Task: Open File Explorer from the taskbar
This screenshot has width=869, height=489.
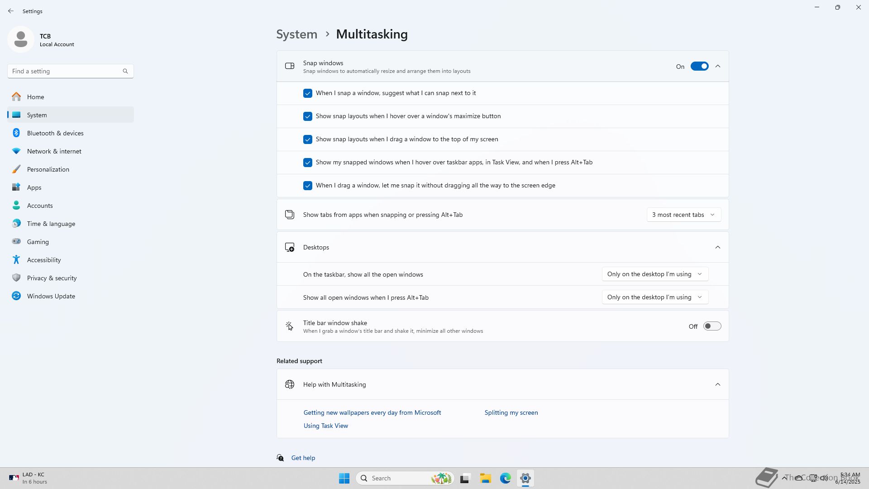Action: click(485, 478)
